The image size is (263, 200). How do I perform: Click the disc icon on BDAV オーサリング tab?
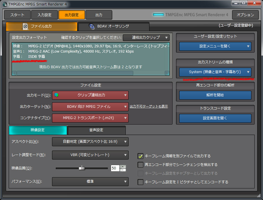point(92,26)
